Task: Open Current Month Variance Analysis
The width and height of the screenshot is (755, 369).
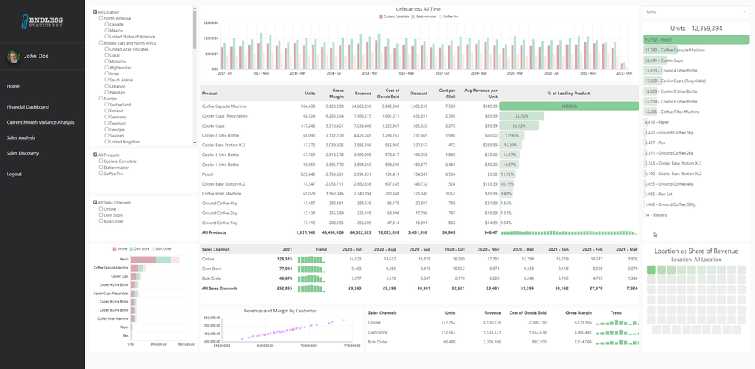Action: pyautogui.click(x=41, y=122)
